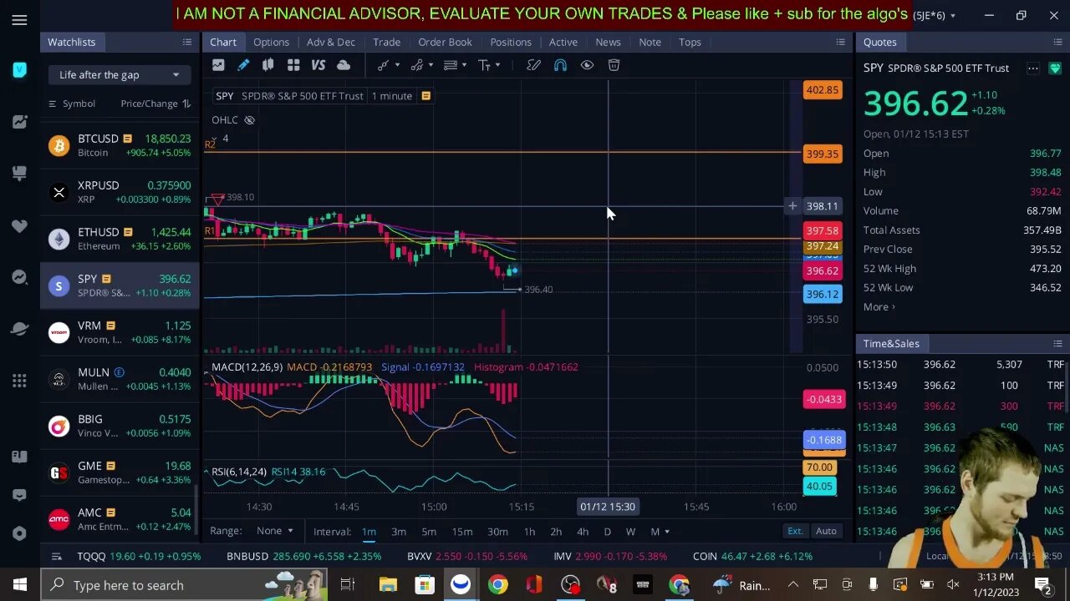Click the yellow note icon beside 1 minute
The height and width of the screenshot is (601, 1070).
(x=425, y=96)
